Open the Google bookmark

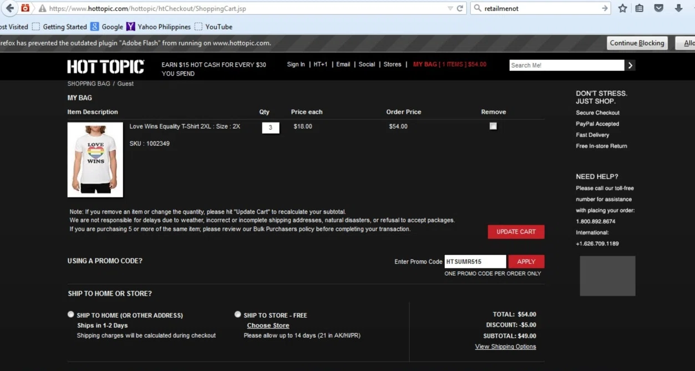click(x=106, y=27)
